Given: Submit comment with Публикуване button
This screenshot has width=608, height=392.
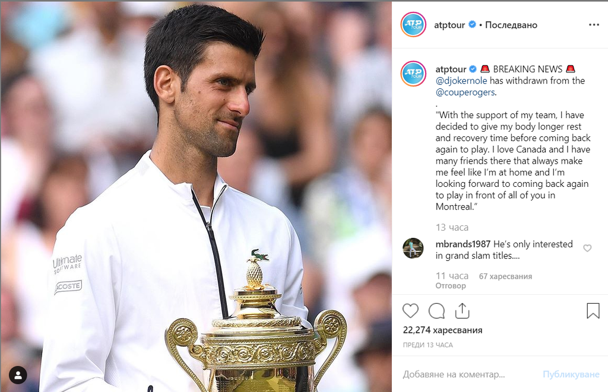Looking at the screenshot, I should (x=571, y=374).
